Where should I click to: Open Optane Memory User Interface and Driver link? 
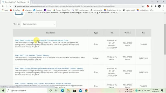(43, 83)
